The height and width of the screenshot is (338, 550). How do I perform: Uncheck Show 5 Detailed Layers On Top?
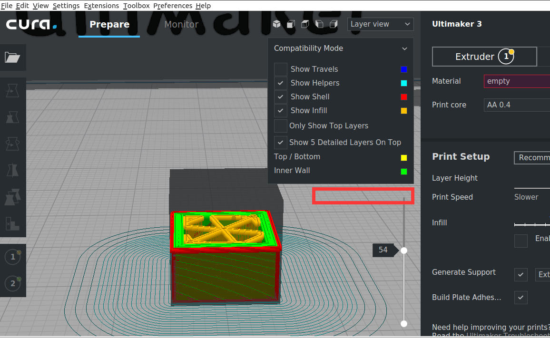tap(280, 142)
